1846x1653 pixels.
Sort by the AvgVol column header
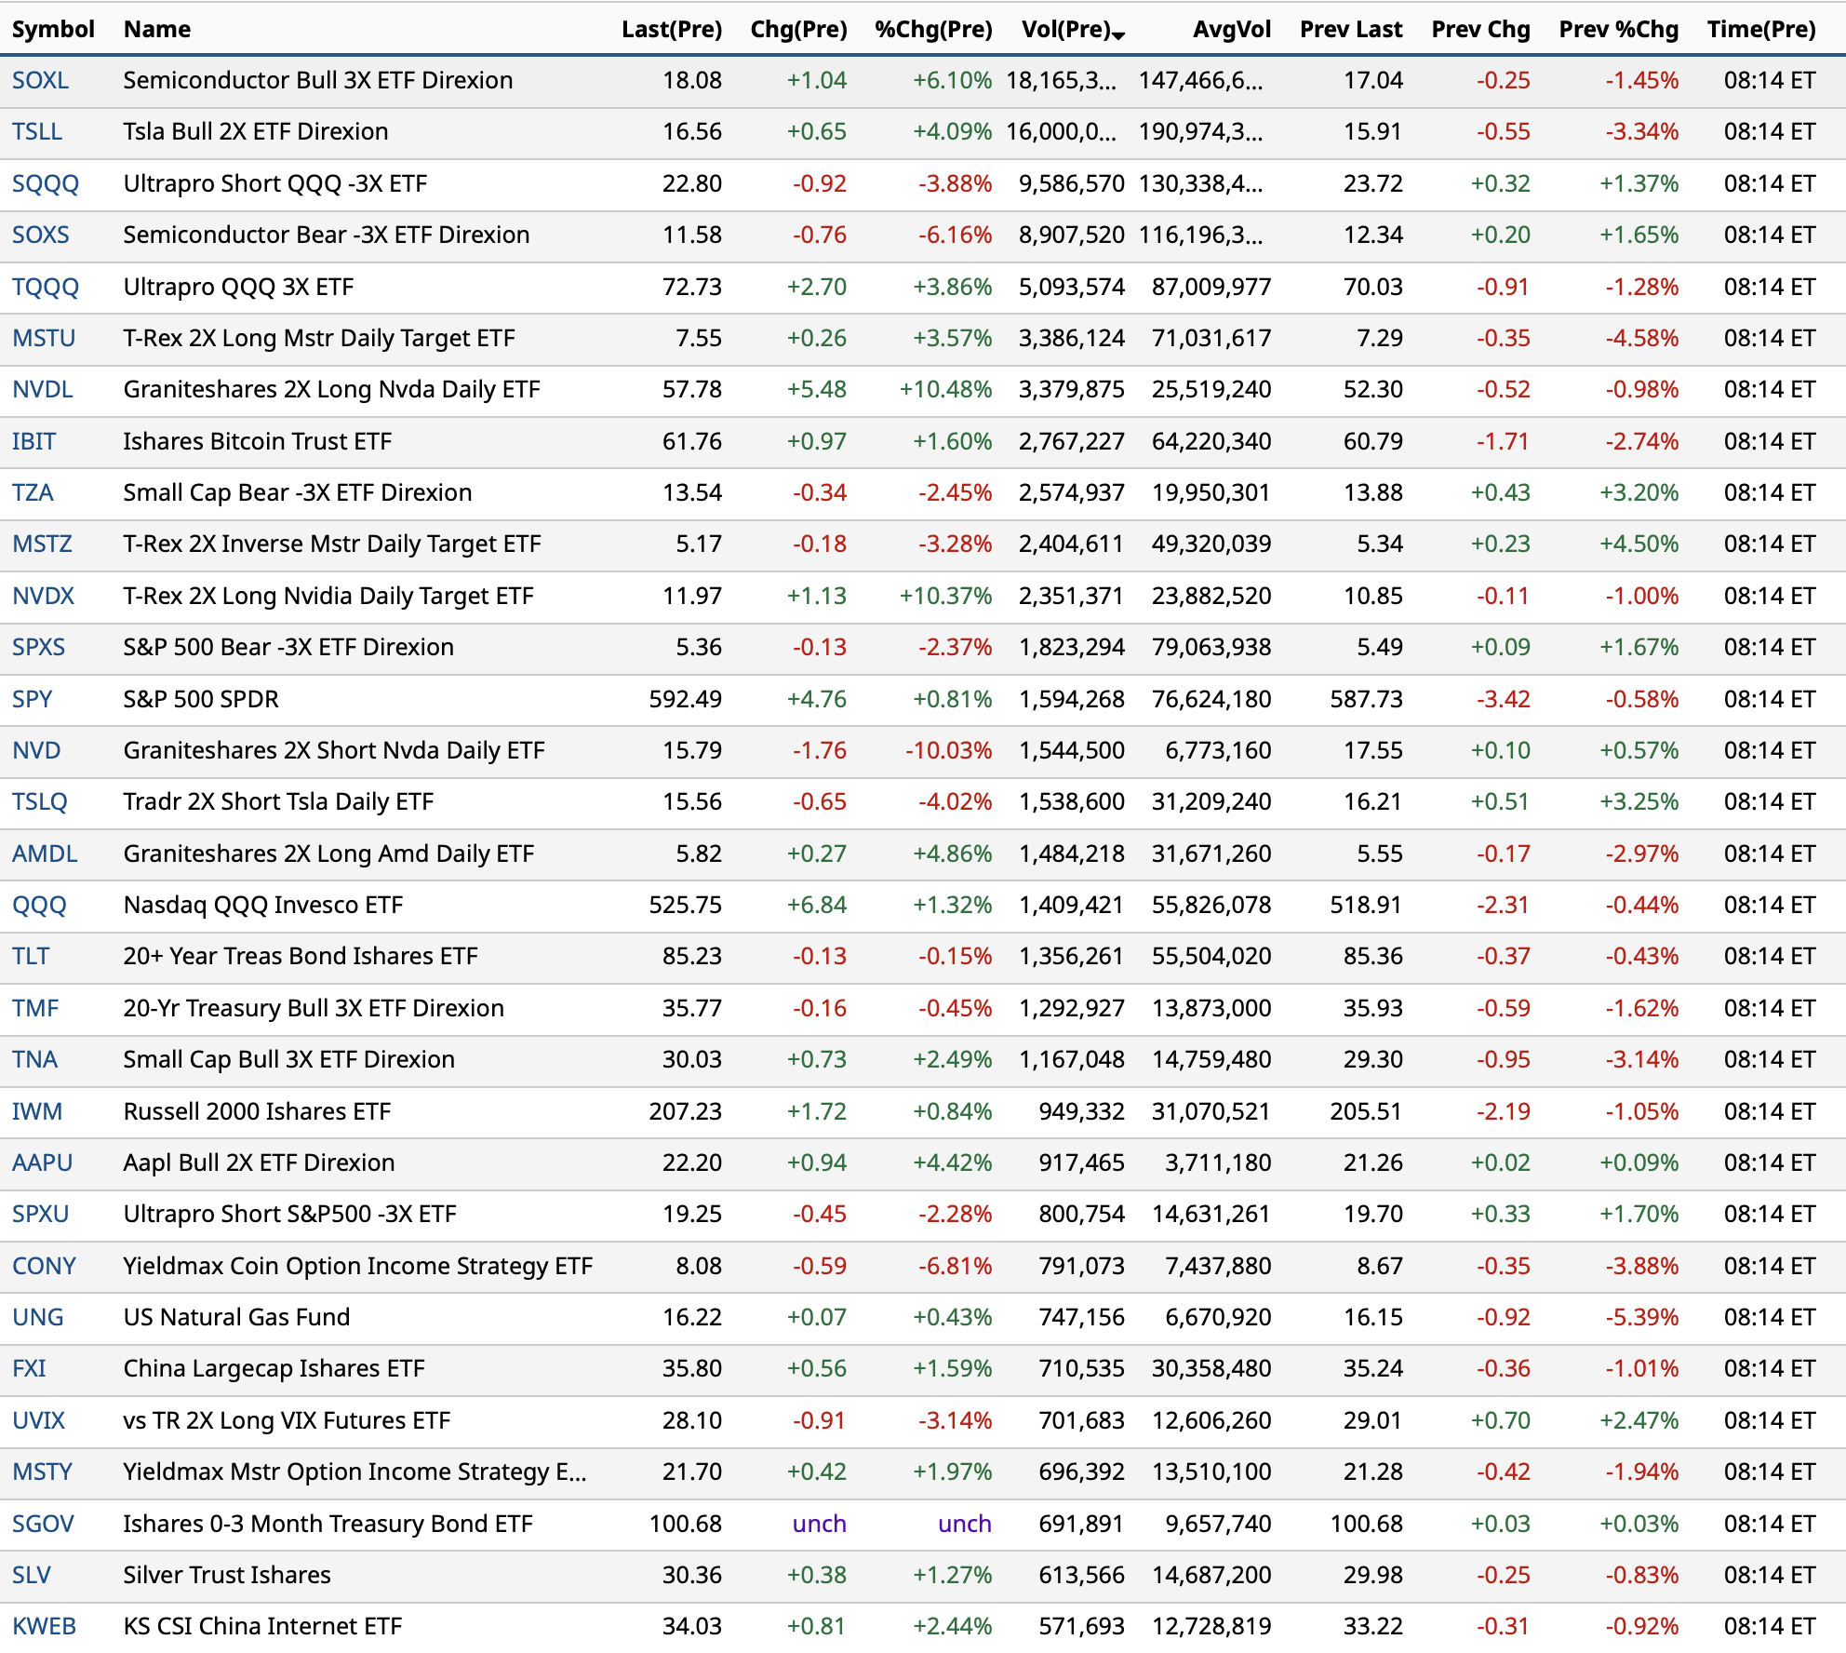[x=1231, y=29]
